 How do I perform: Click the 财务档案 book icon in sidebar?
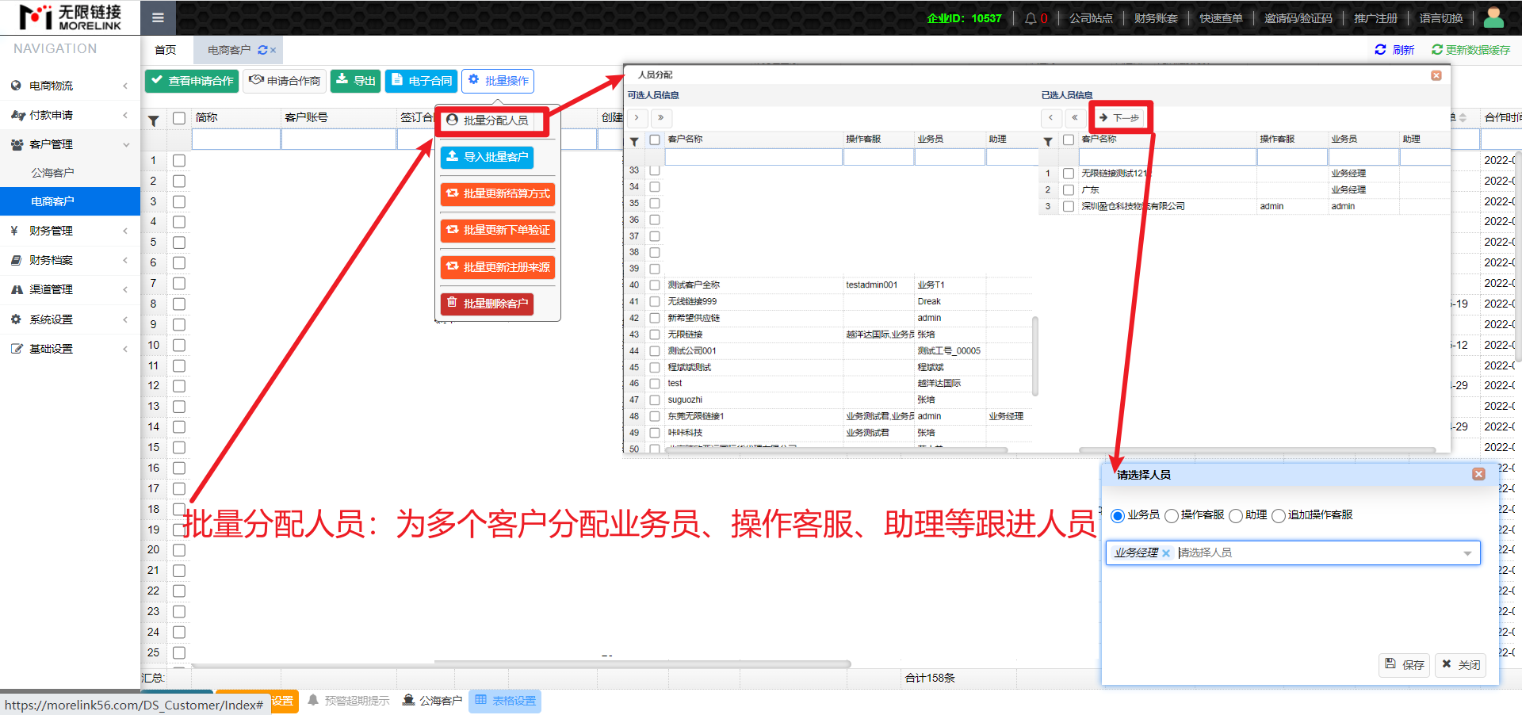16,260
